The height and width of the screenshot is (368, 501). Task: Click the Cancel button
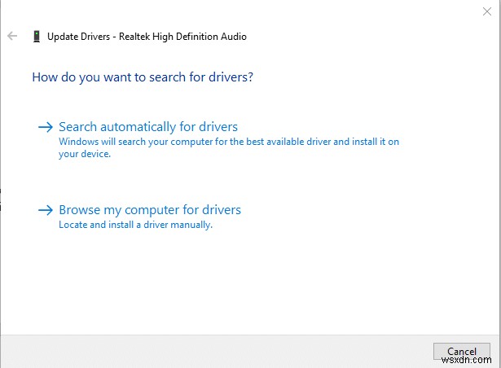pyautogui.click(x=462, y=352)
